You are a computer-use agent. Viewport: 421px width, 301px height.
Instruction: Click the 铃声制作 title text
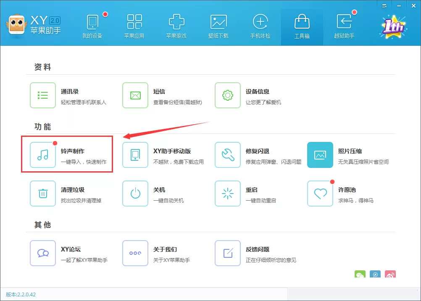tap(73, 151)
